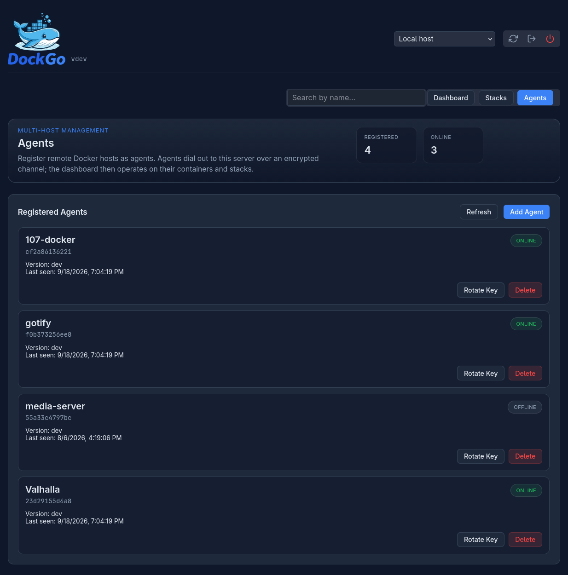Click the REGISTERED count card
The image size is (568, 575).
coord(387,145)
